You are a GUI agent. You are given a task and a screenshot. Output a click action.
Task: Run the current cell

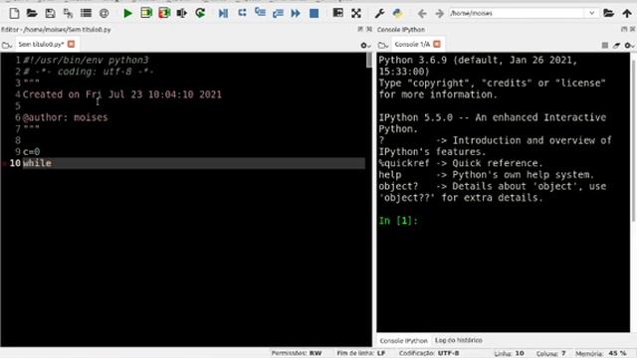tap(146, 13)
